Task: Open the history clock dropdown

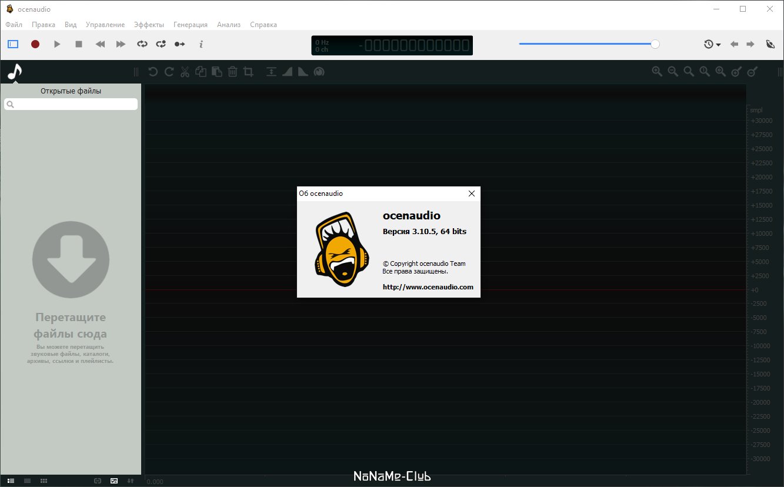Action: pyautogui.click(x=712, y=44)
